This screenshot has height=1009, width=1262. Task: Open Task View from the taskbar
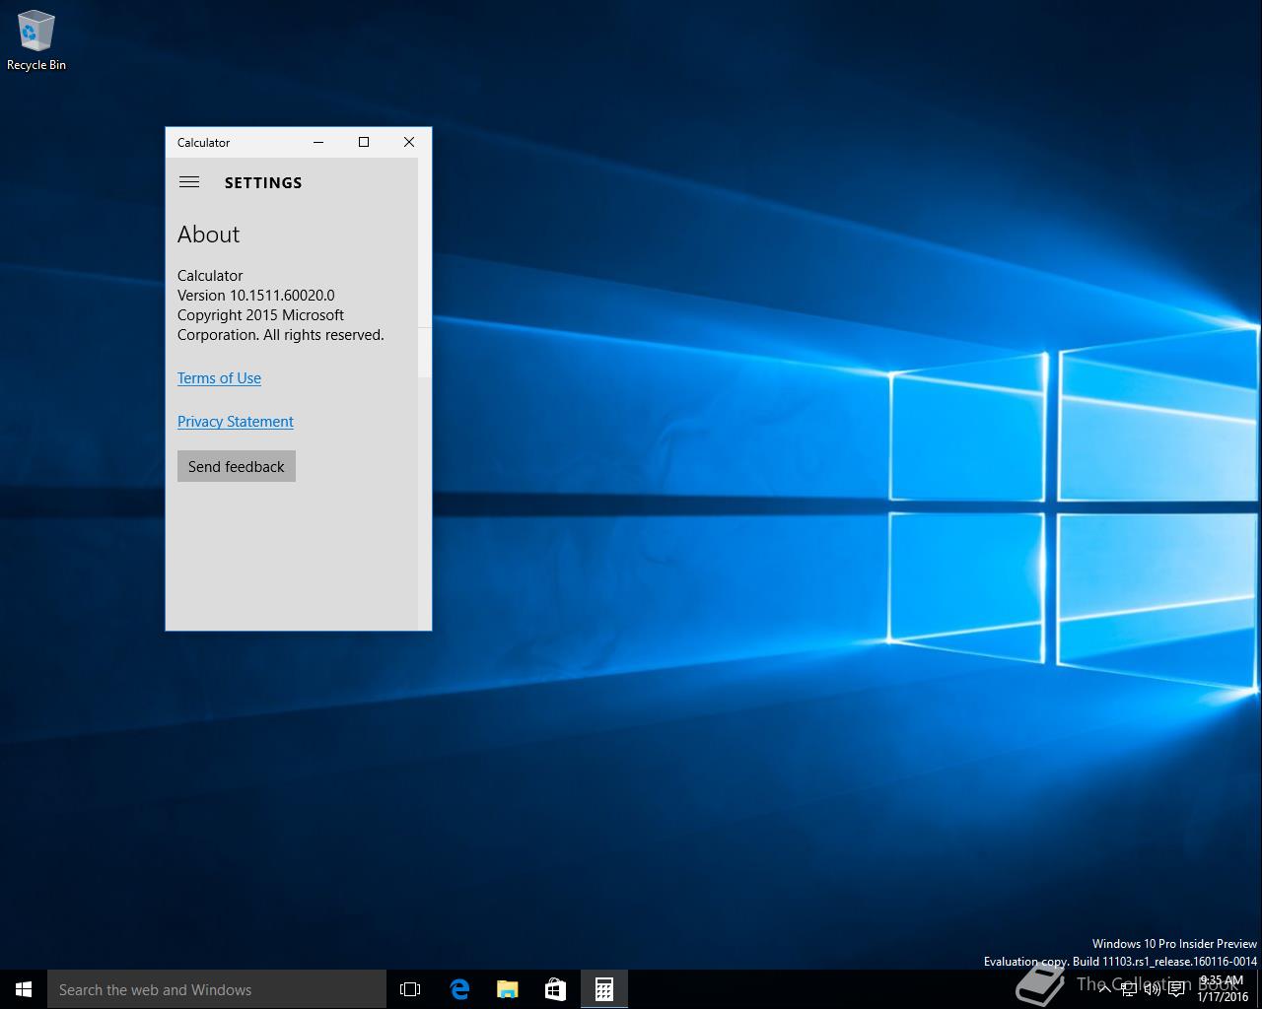[410, 989]
